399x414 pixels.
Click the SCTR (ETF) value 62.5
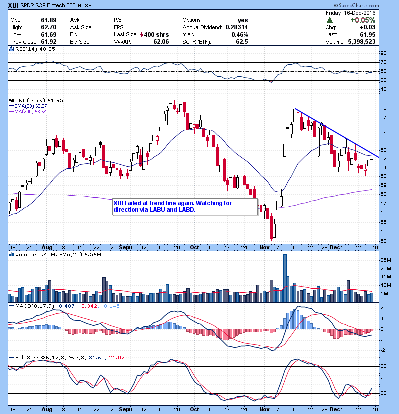(242, 42)
